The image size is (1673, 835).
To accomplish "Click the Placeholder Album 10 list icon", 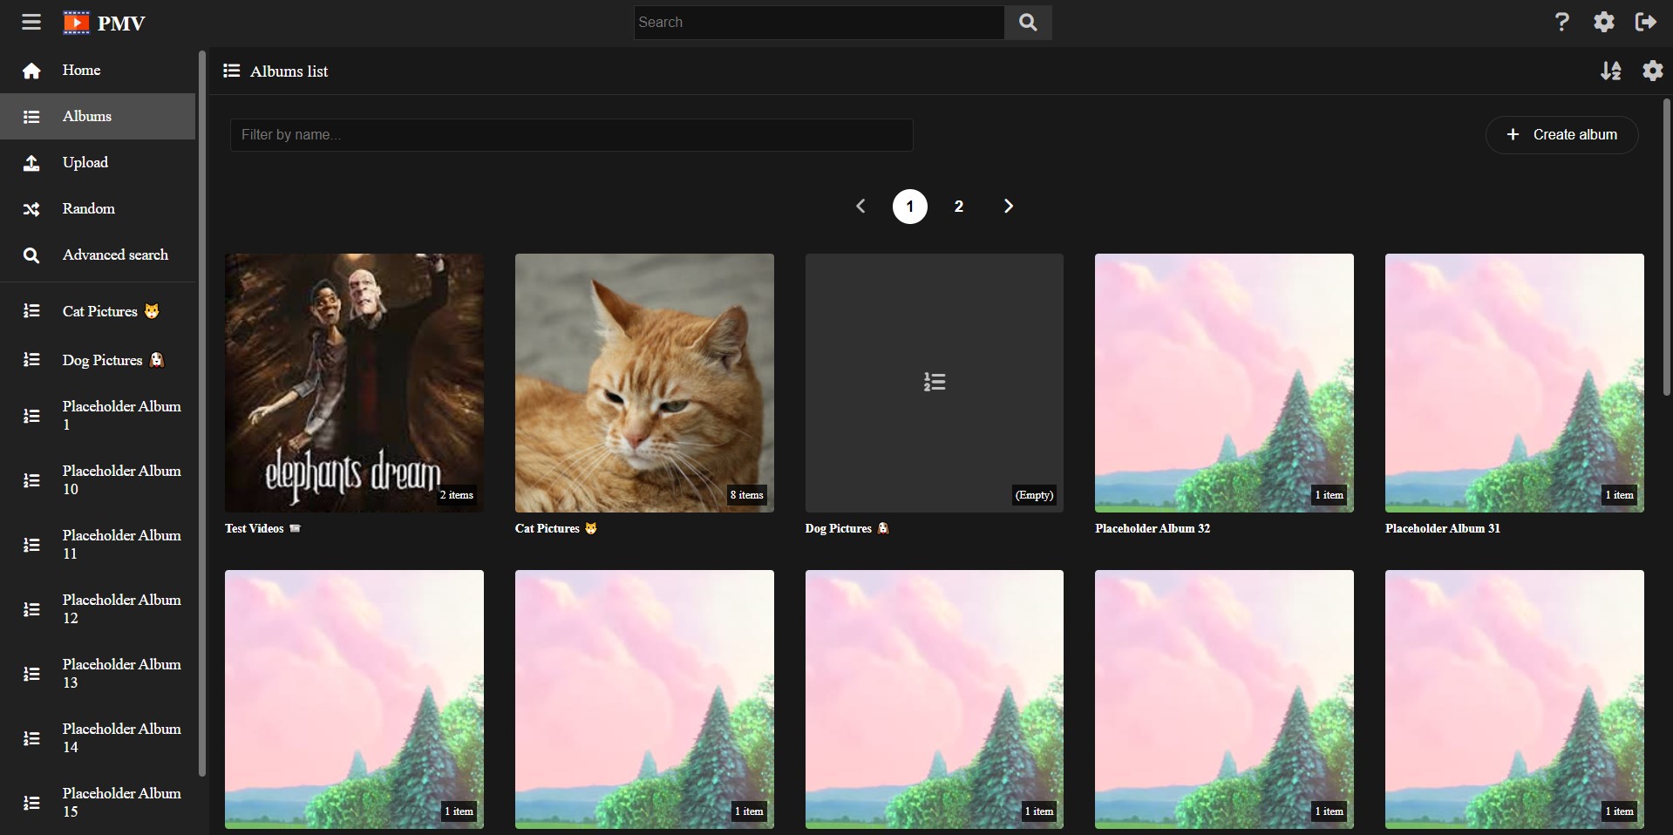I will tap(31, 480).
